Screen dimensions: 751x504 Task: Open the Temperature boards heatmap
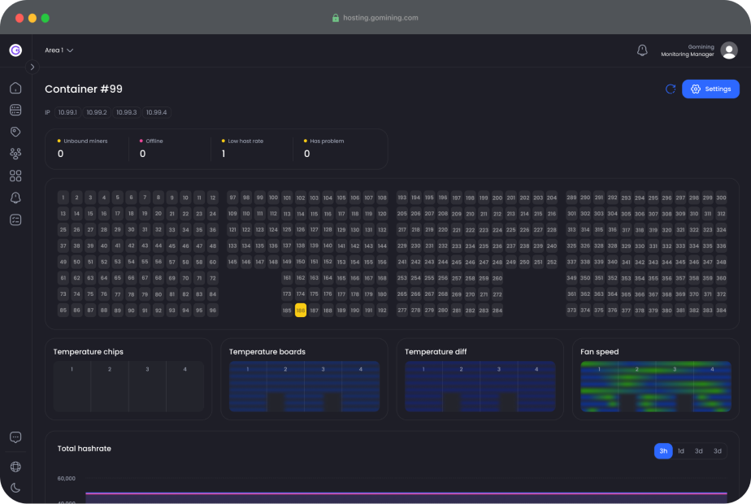click(304, 387)
